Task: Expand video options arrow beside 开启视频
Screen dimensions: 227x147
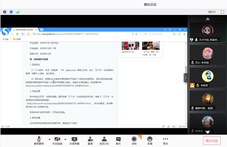Action: tap(64, 138)
